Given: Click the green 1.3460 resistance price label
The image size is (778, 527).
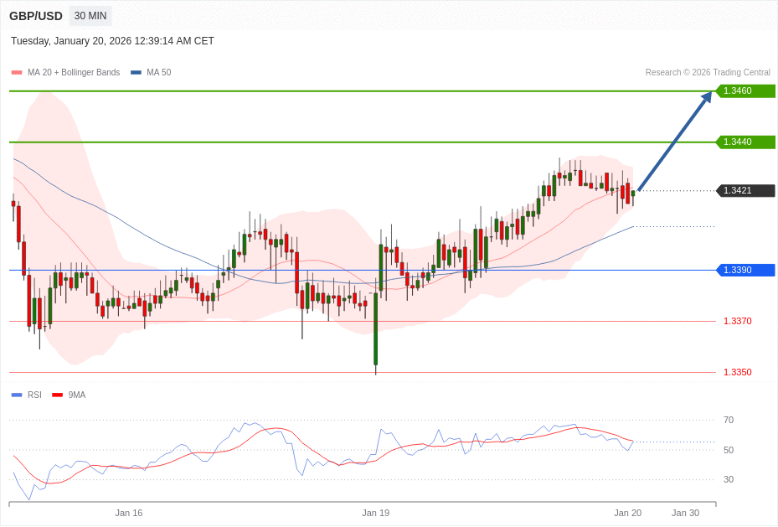Looking at the screenshot, I should point(747,90).
